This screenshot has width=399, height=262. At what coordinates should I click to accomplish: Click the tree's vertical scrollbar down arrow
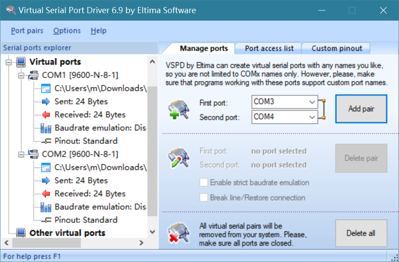click(x=152, y=232)
